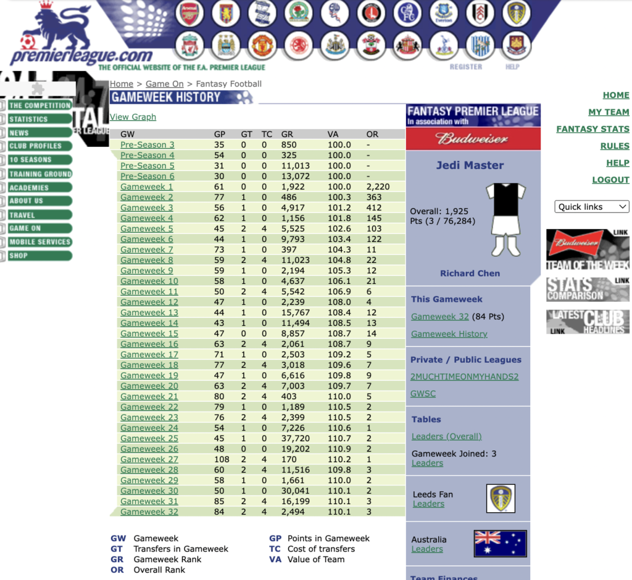
Task: Click the LOGOUT link
Action: point(610,180)
